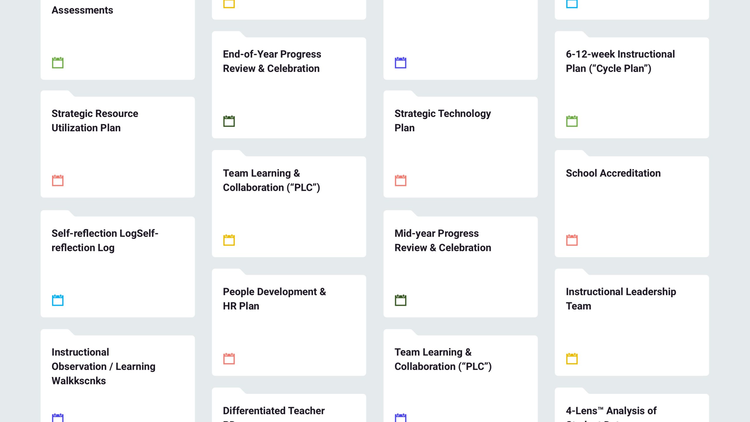Open the Strategic Resource Utilization Plan title
This screenshot has height=422, width=750.
(x=95, y=120)
